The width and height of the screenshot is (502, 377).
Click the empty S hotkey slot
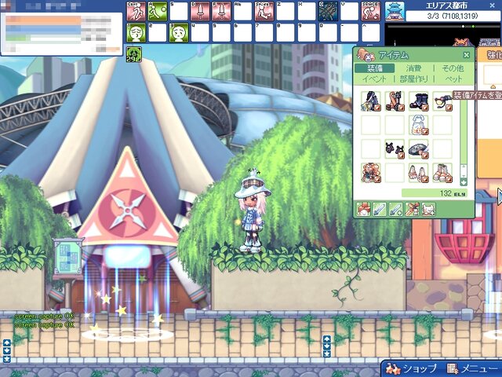[179, 12]
